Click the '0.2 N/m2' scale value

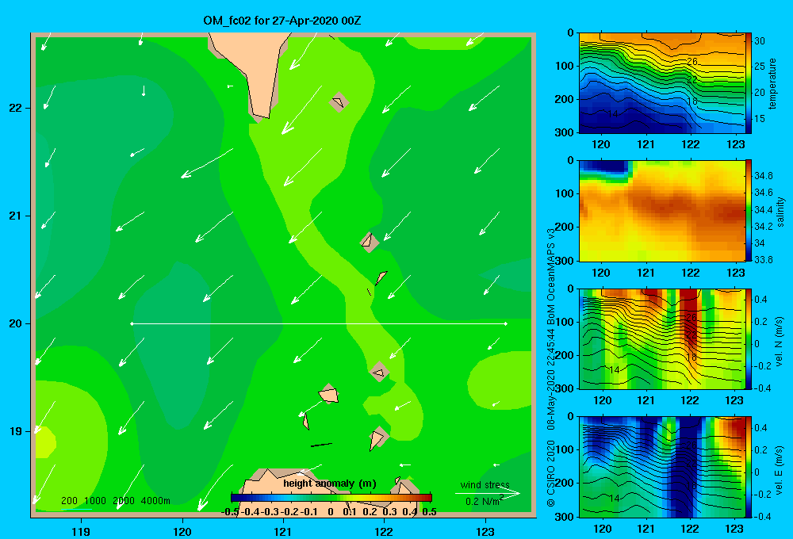(485, 501)
